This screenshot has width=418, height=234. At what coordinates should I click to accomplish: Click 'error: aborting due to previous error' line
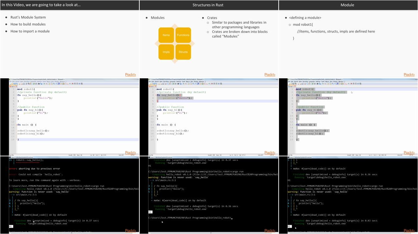(x=35, y=169)
